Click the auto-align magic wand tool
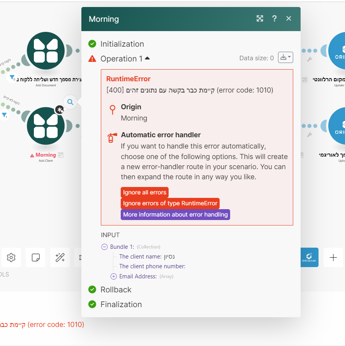The height and width of the screenshot is (346, 345). click(x=60, y=257)
